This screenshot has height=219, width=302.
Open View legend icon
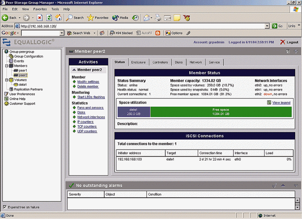click(x=269, y=103)
